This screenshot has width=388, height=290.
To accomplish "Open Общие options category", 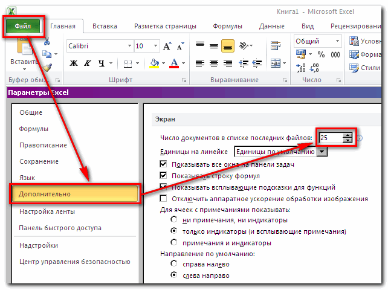I will pos(31,112).
